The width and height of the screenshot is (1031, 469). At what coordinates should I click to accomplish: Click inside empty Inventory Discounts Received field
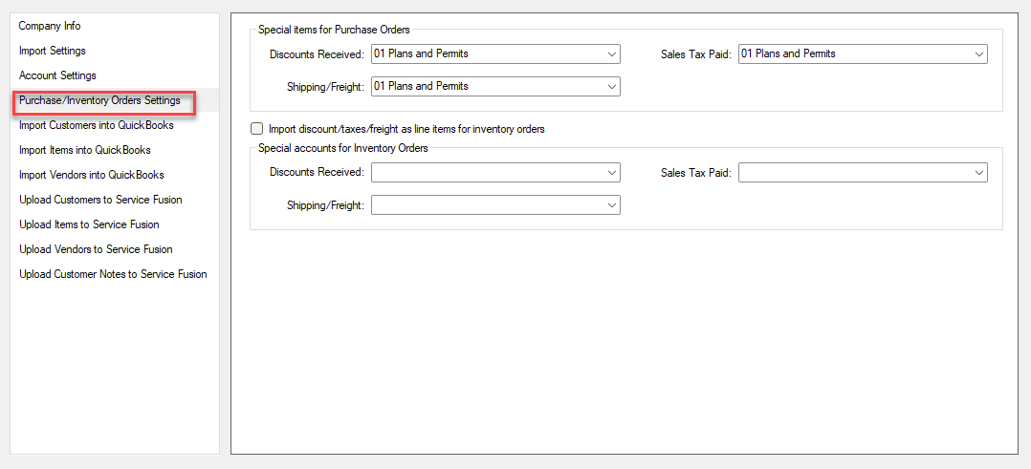[x=488, y=173]
